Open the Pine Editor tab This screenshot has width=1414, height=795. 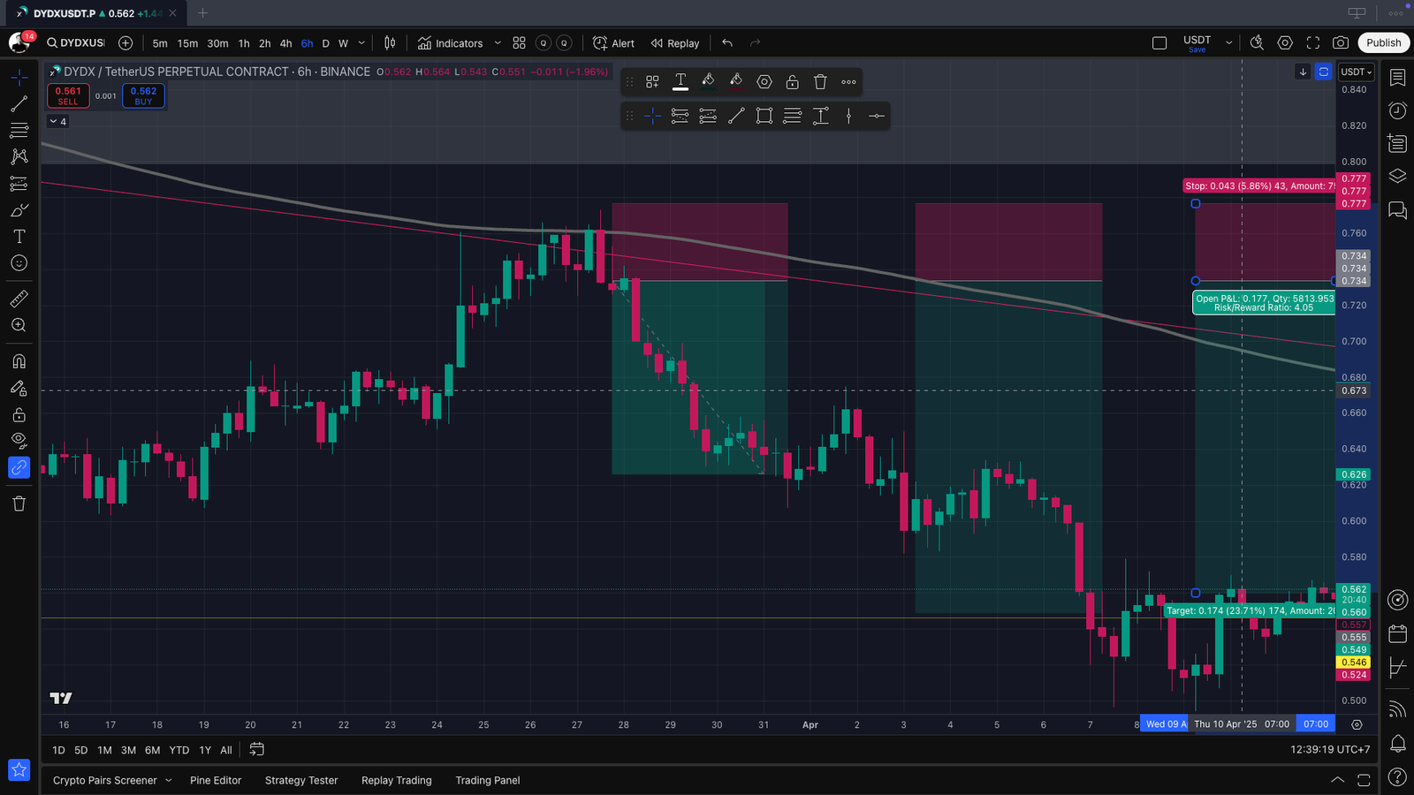[x=215, y=780]
